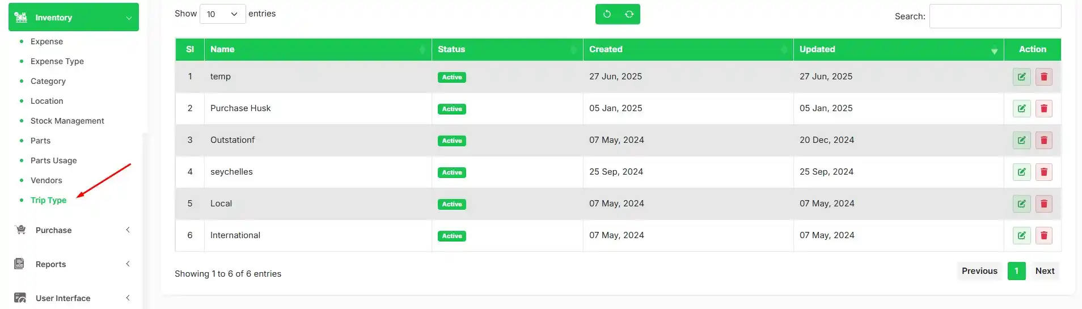Click the Next pagination button

tap(1045, 271)
